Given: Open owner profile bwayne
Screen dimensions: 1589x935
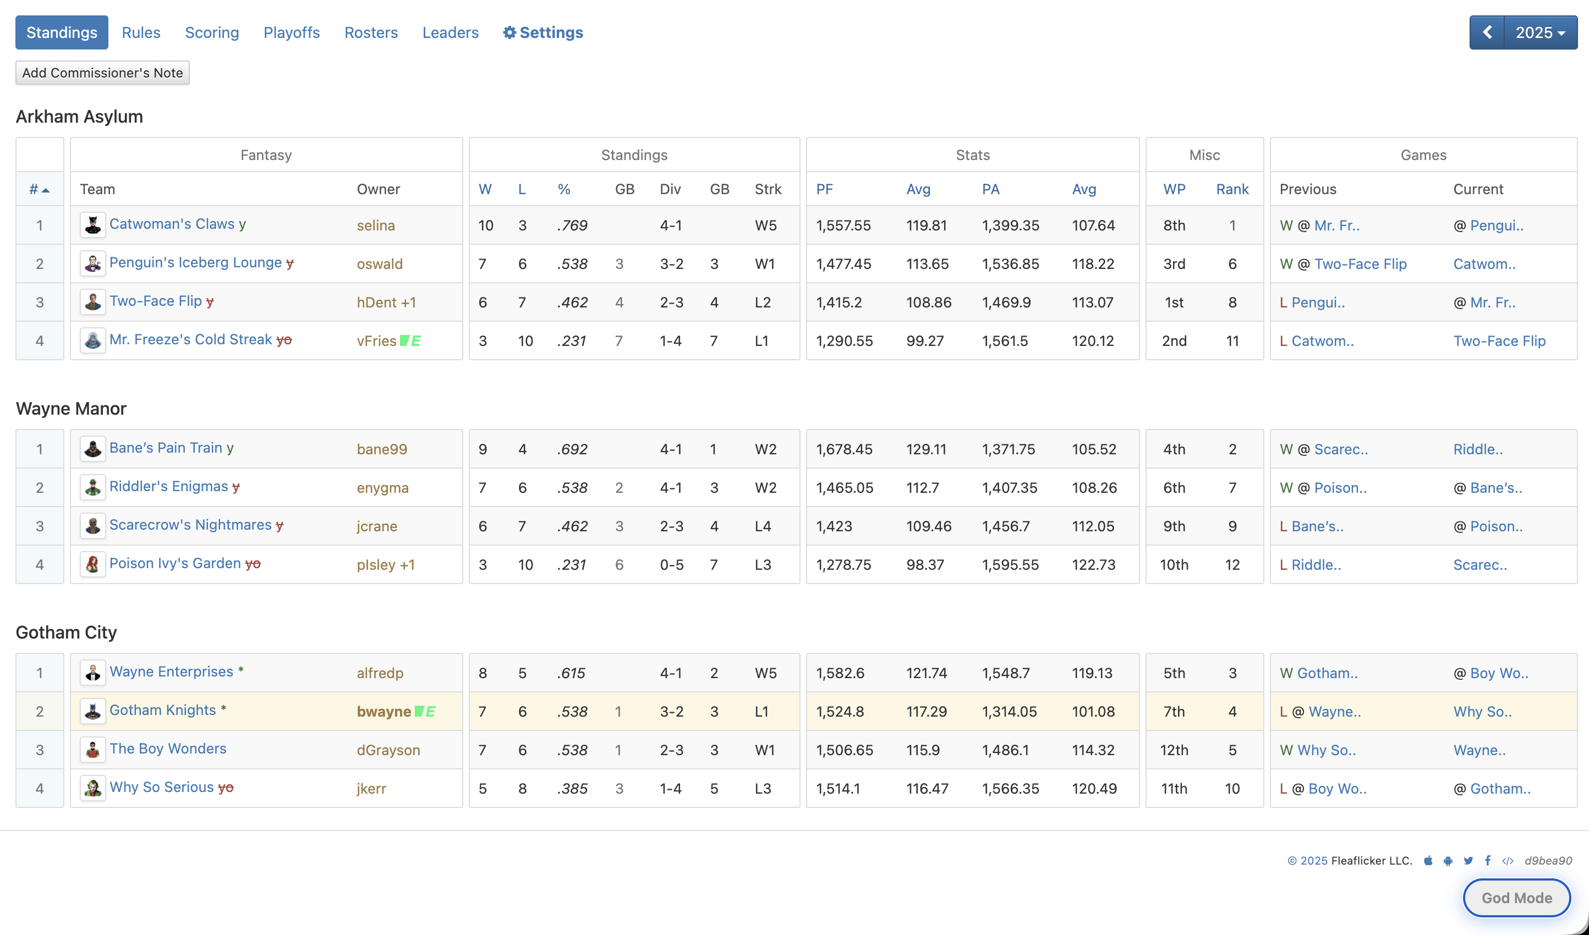Looking at the screenshot, I should pyautogui.click(x=383, y=711).
